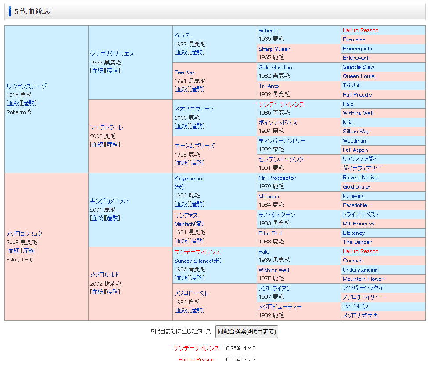Open メジロドーベル link

point(191,293)
